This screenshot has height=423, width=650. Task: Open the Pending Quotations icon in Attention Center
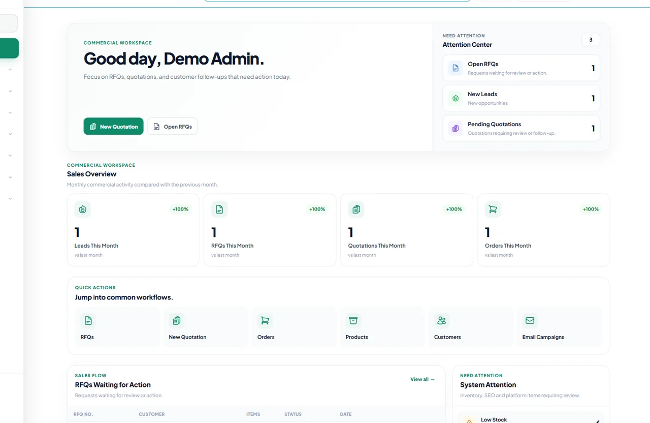click(x=456, y=128)
